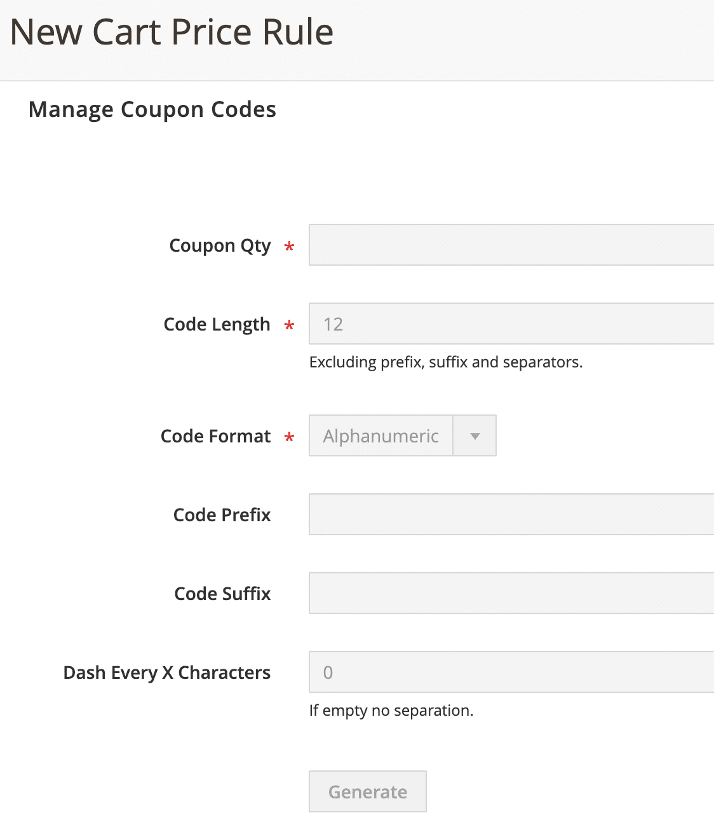The width and height of the screenshot is (714, 834).
Task: Click the Coupon Qty input field
Action: point(511,245)
